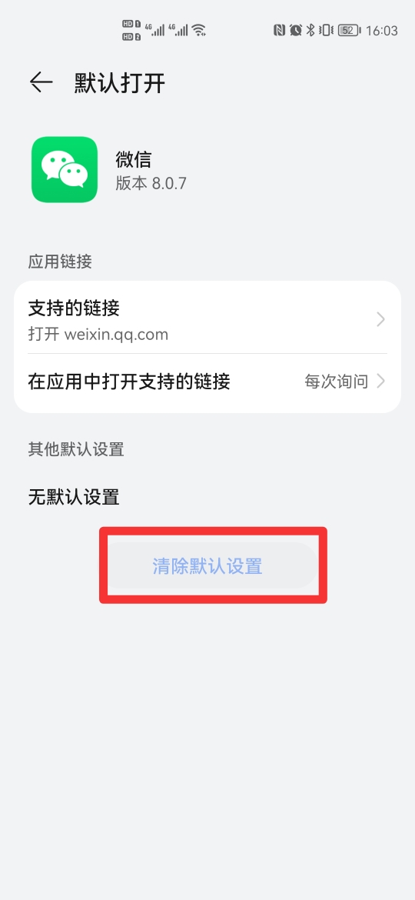Expand chevron beside 每次询问

380,381
